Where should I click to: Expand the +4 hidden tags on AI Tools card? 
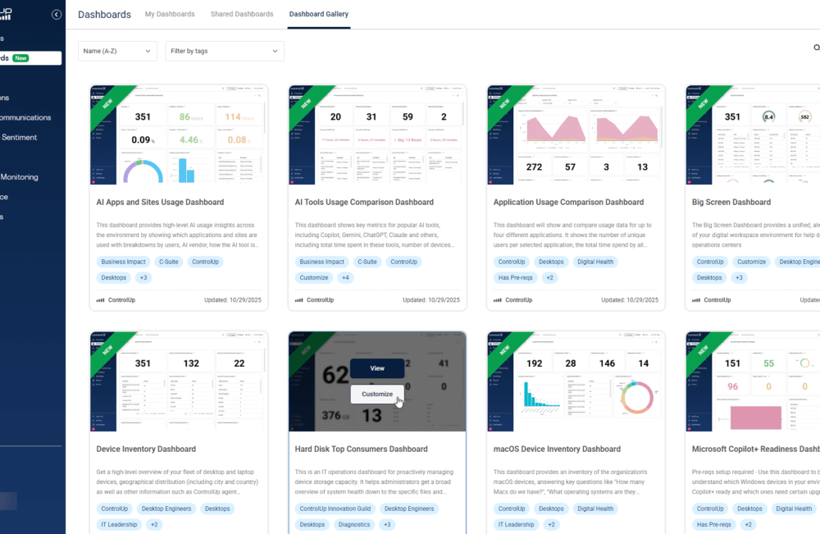344,277
